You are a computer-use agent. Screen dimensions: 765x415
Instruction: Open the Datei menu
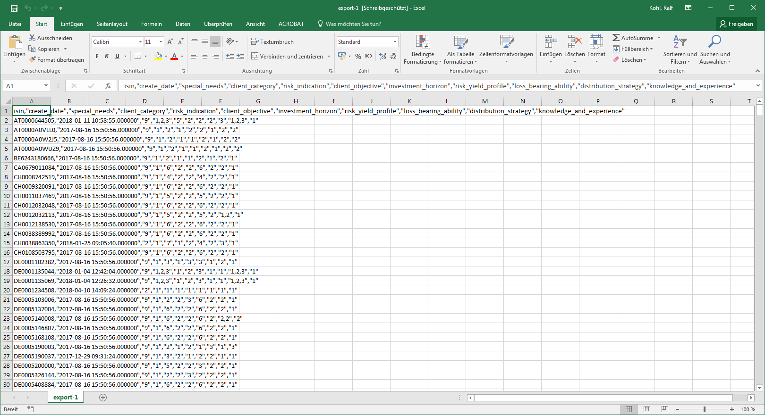(15, 24)
